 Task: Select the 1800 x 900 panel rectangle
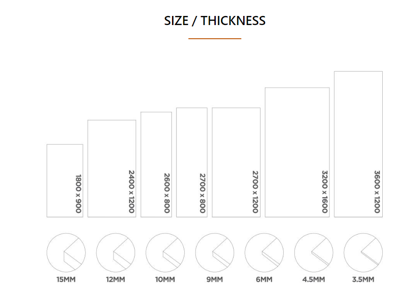65,181
